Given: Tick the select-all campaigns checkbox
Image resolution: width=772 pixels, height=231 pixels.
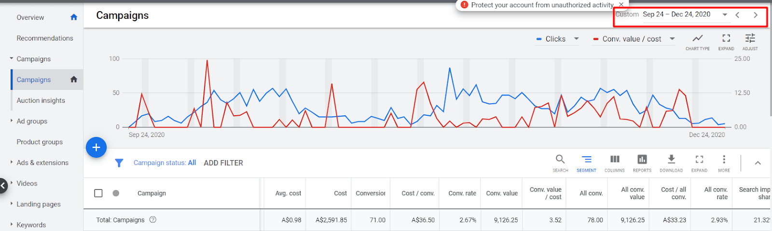Looking at the screenshot, I should click(98, 193).
